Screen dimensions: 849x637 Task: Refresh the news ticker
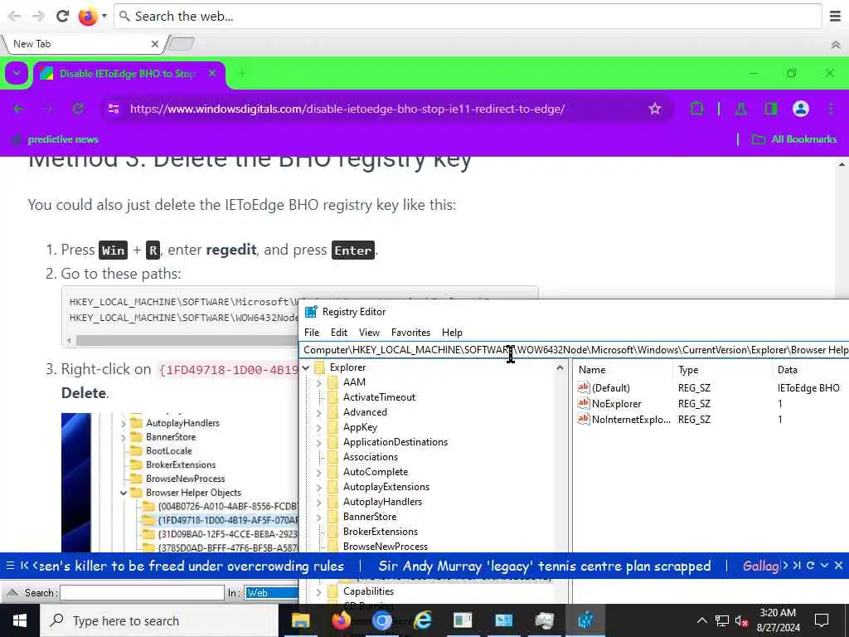point(811,566)
